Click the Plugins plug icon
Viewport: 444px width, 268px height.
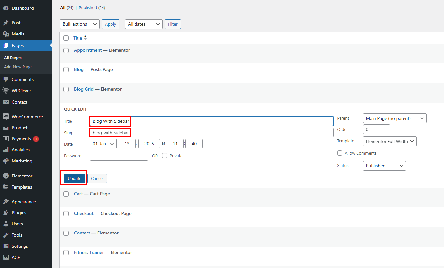[x=6, y=213]
